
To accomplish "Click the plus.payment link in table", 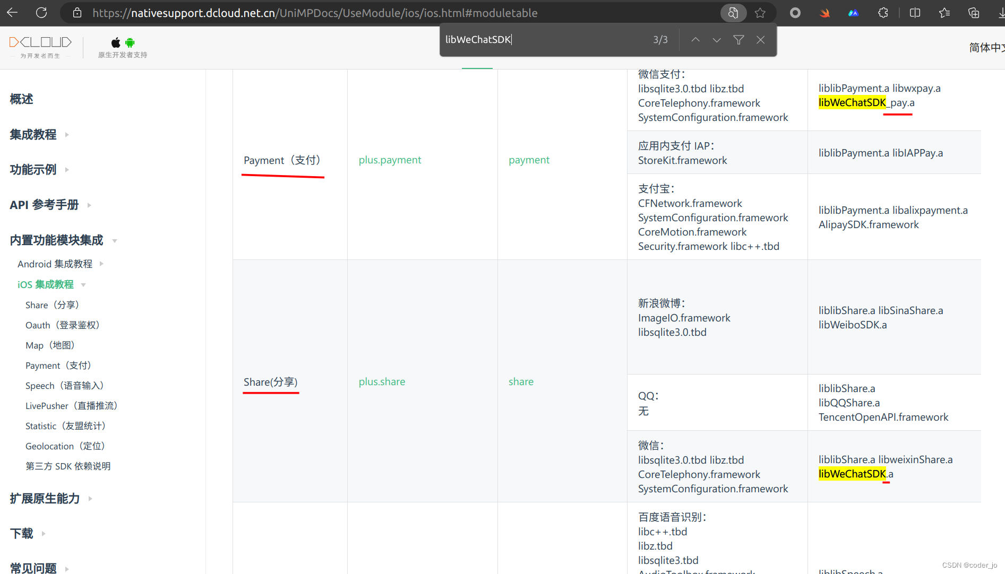I will pyautogui.click(x=390, y=160).
